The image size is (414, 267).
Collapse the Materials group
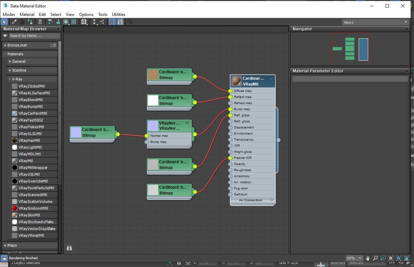tap(5, 54)
